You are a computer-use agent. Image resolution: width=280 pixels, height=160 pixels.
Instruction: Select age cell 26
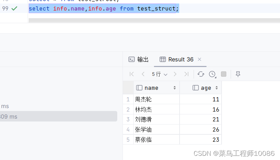click(201, 129)
